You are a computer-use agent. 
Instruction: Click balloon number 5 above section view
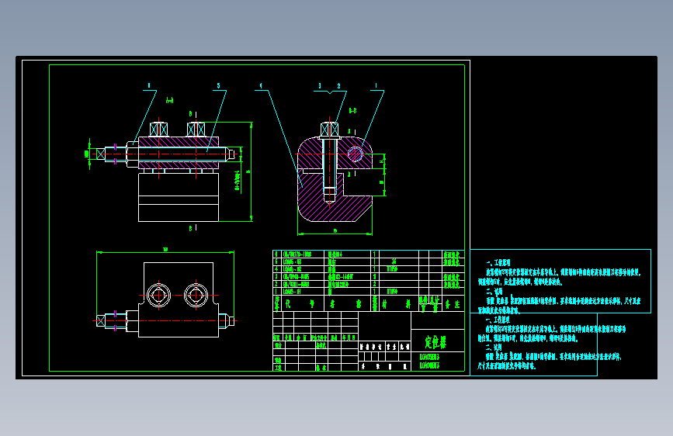click(218, 86)
